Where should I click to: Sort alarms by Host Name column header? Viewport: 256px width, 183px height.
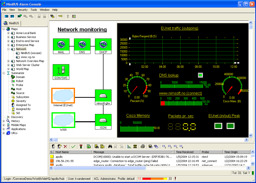[73, 152]
